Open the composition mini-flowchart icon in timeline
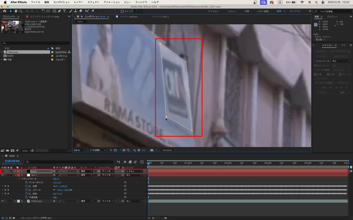353x220 pixels. tap(119, 162)
